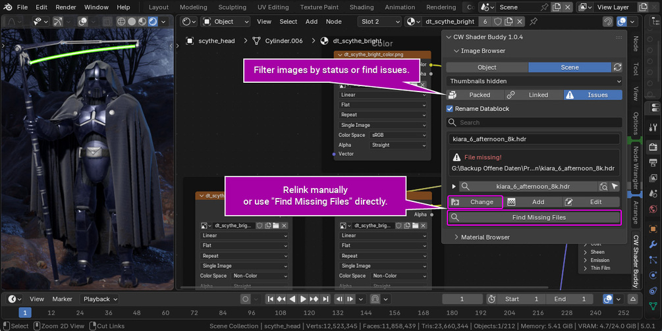Duplicate the dt_scythe_bright material
The height and width of the screenshot is (331, 662).
[x=509, y=22]
